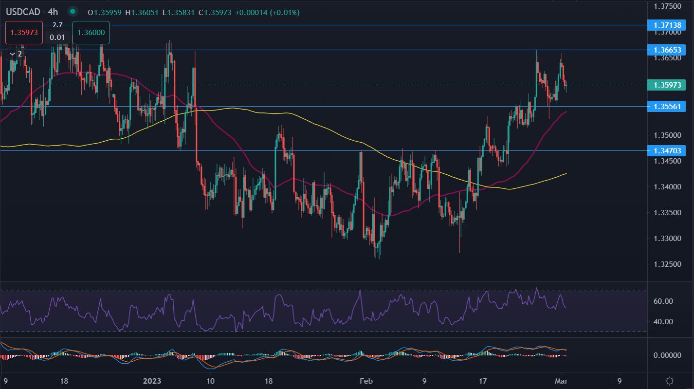Click the red sell price 1.35973 button
Screen dimensions: 694x389
24,34
